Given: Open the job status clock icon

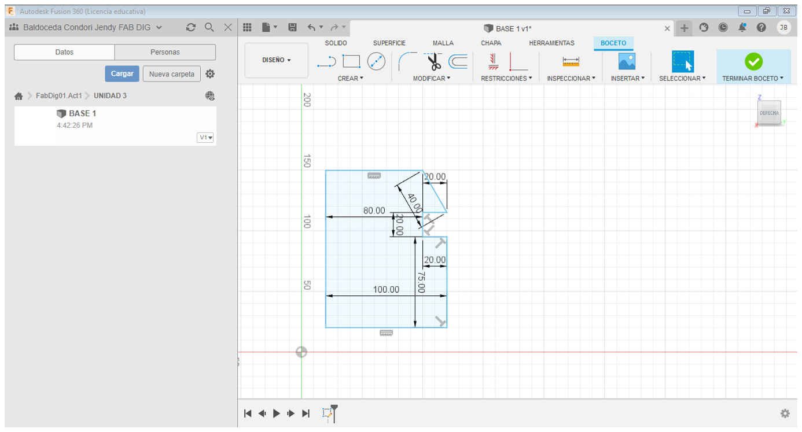Looking at the screenshot, I should 723,27.
